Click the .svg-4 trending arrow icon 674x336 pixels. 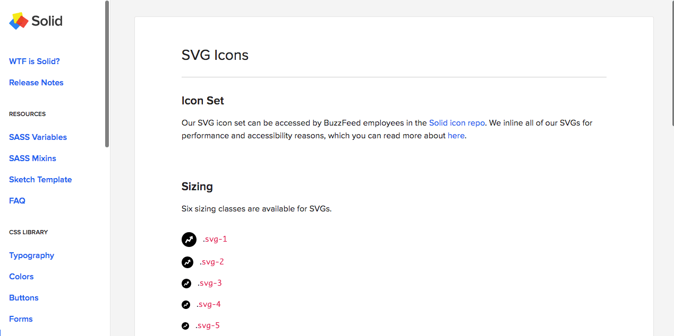pos(186,305)
